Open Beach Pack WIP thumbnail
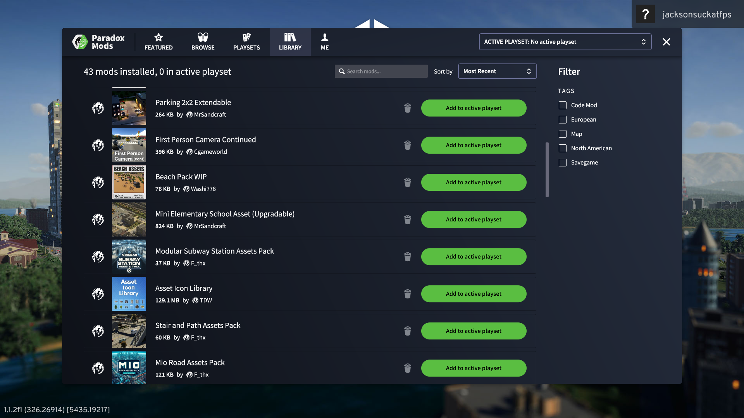The image size is (744, 418). [129, 182]
